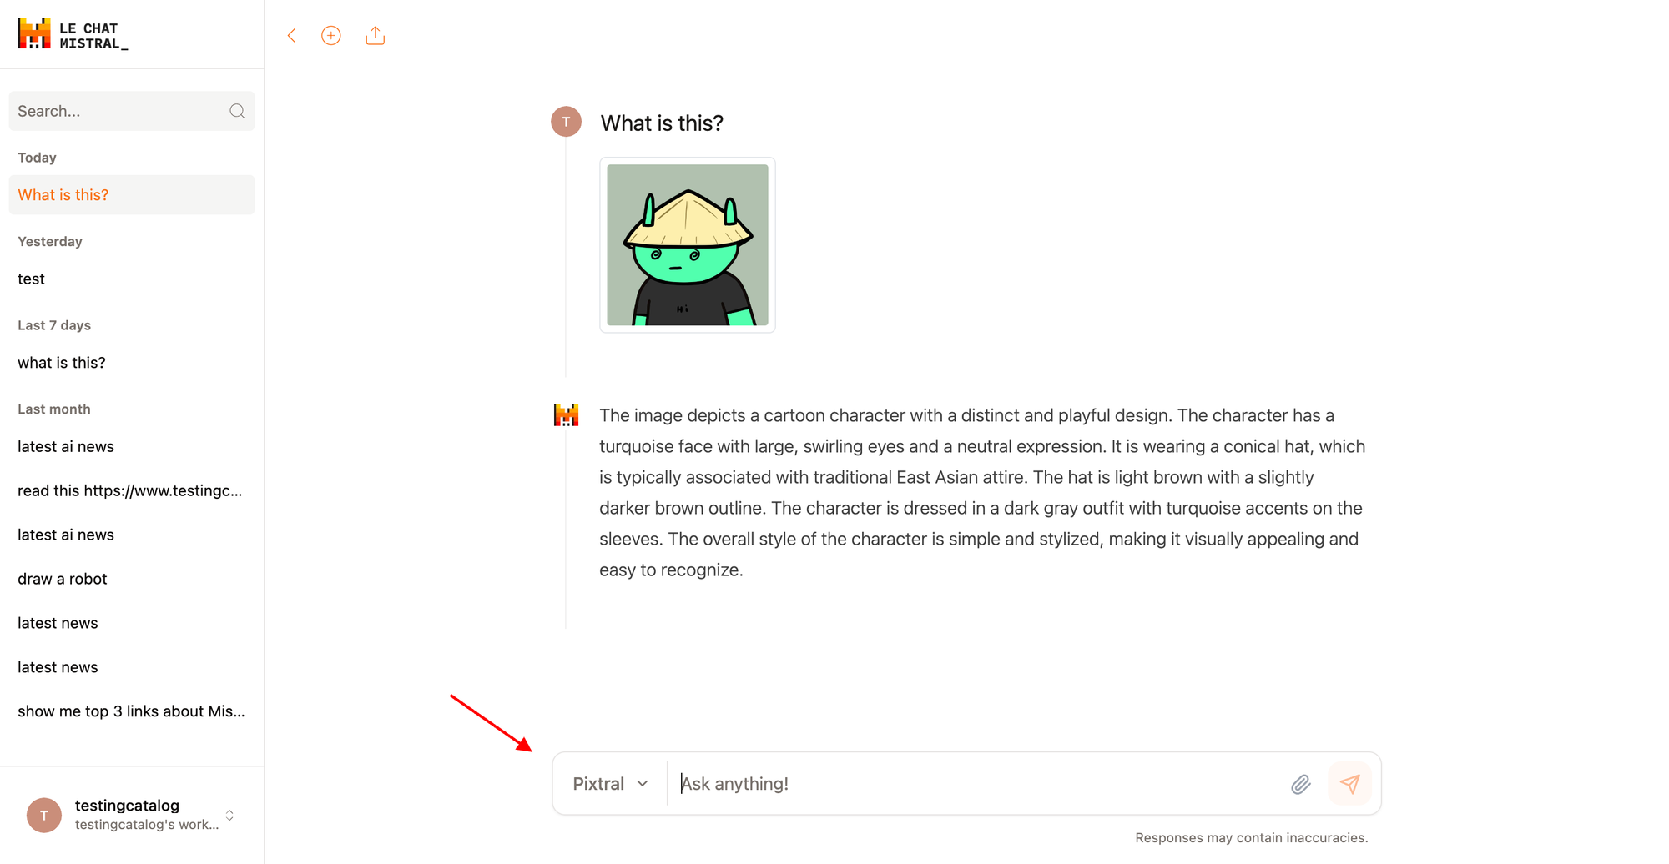Open the 'test' chat from yesterday

pos(132,279)
